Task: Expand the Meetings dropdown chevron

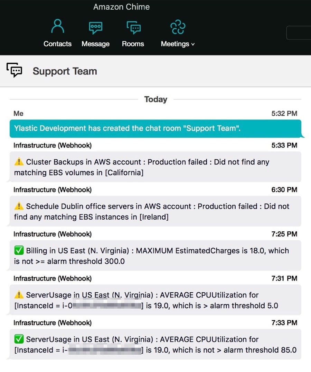Action: click(193, 44)
